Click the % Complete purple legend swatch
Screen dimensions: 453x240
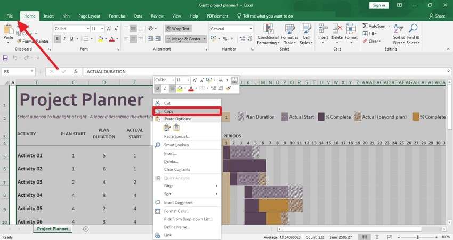[x=321, y=117]
